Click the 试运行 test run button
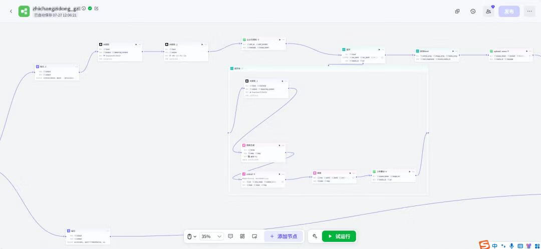The height and width of the screenshot is (249, 541). [x=339, y=236]
